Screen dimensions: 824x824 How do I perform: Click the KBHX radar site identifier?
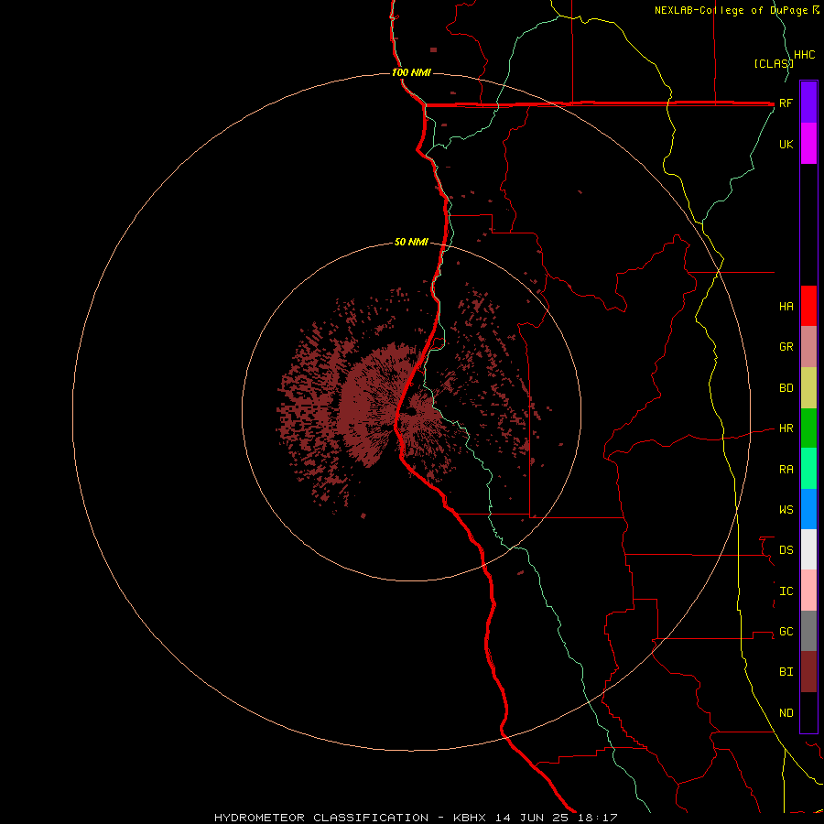click(x=470, y=818)
